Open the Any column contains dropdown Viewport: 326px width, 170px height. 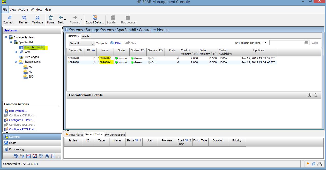[x=265, y=42]
